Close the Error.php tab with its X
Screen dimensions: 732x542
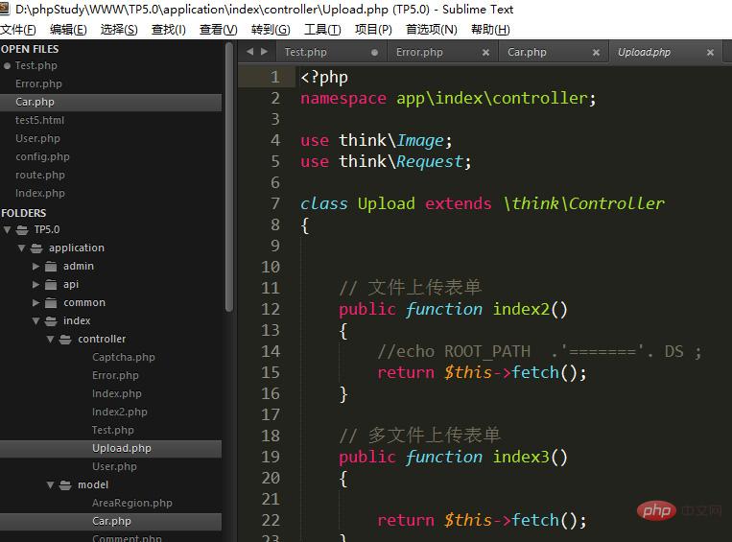pos(485,53)
